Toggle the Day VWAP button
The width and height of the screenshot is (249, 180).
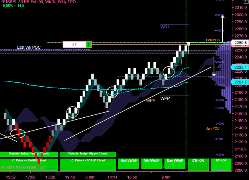click(175, 164)
